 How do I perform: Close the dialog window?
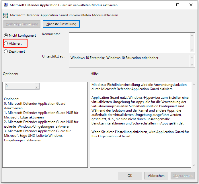click(191, 5)
